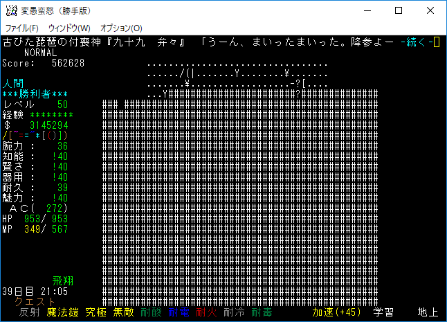Click the 耐電 lightning resistance indicator
This screenshot has width=447, height=322.
[x=179, y=312]
